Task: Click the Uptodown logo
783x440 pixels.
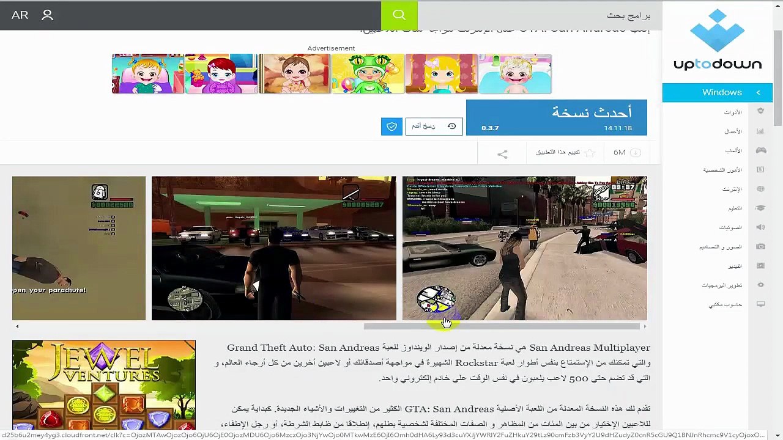Action: (718, 40)
